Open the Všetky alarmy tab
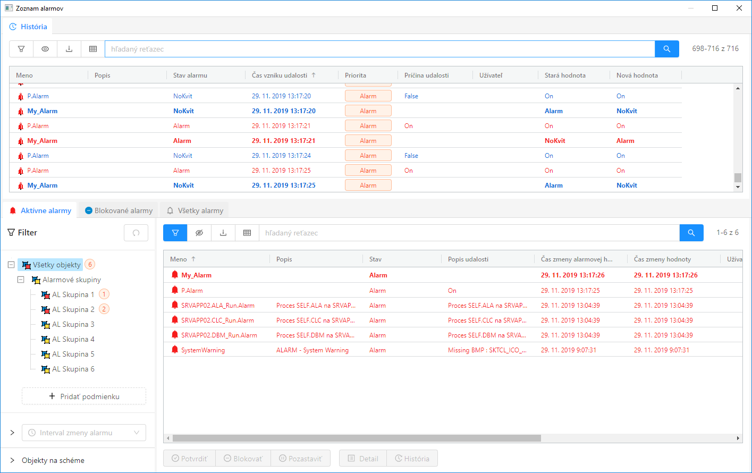 point(195,210)
